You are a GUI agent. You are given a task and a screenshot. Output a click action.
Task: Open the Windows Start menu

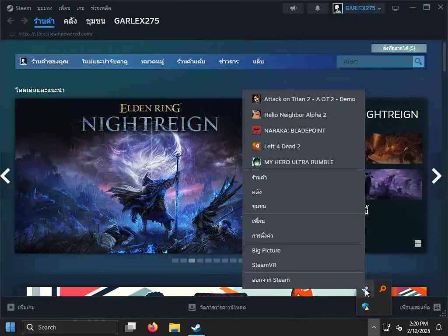[x=10, y=327]
